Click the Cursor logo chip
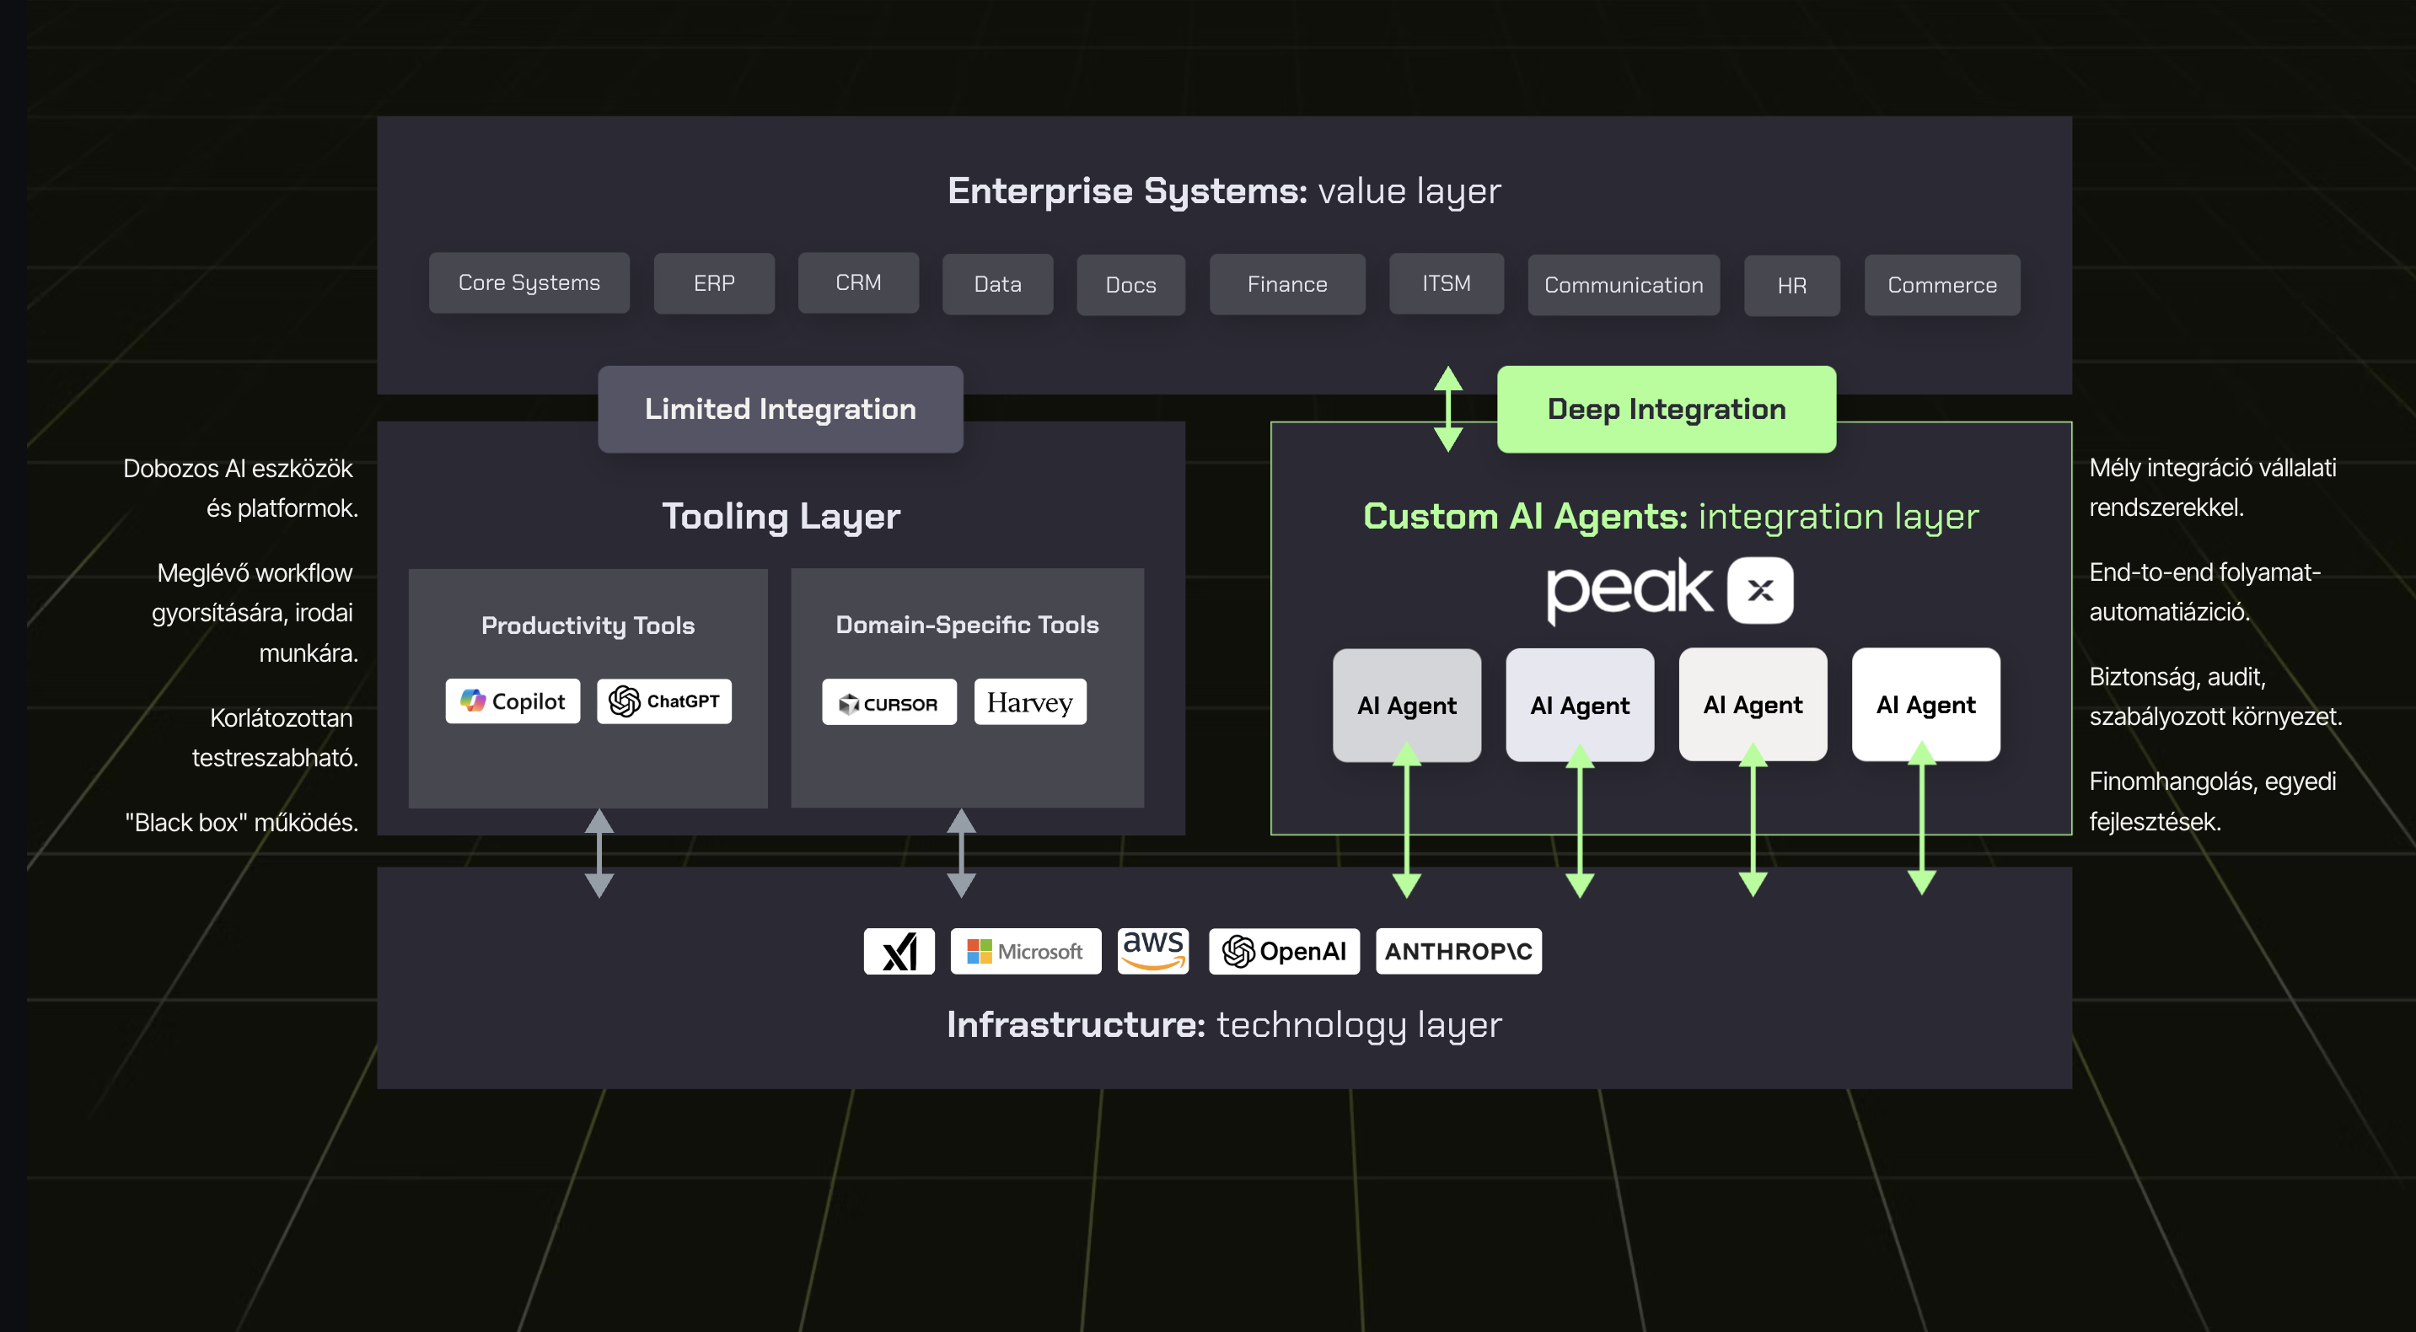 pyautogui.click(x=889, y=702)
